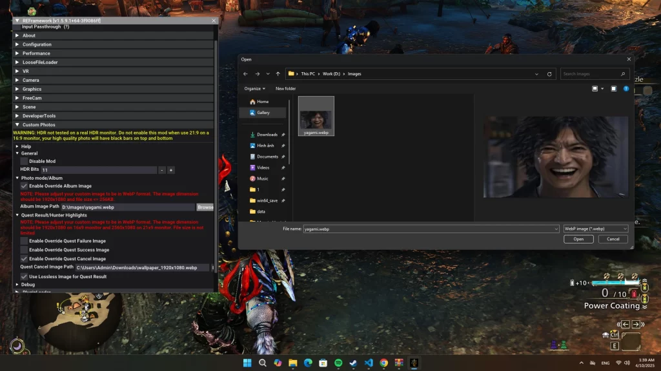Open WinRAR from the taskbar
This screenshot has height=371, width=661.
click(x=399, y=363)
